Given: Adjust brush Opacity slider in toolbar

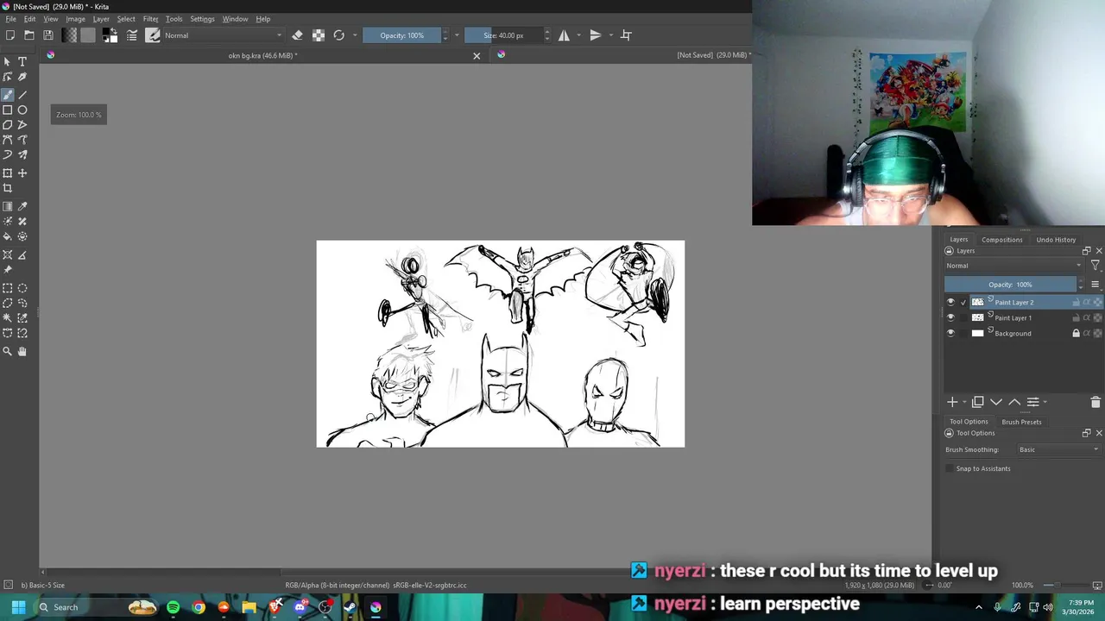Looking at the screenshot, I should (x=401, y=35).
